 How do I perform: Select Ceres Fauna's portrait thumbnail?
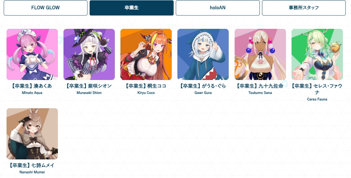[x=317, y=55]
